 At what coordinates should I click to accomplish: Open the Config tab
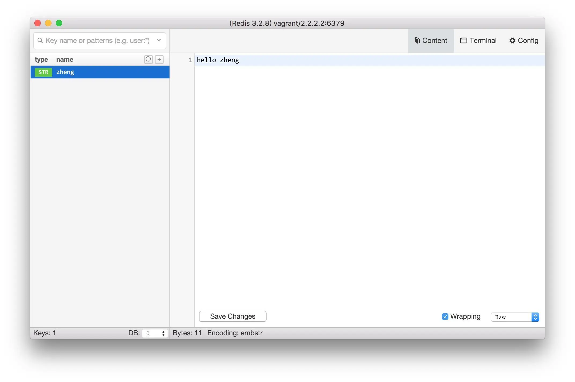524,41
